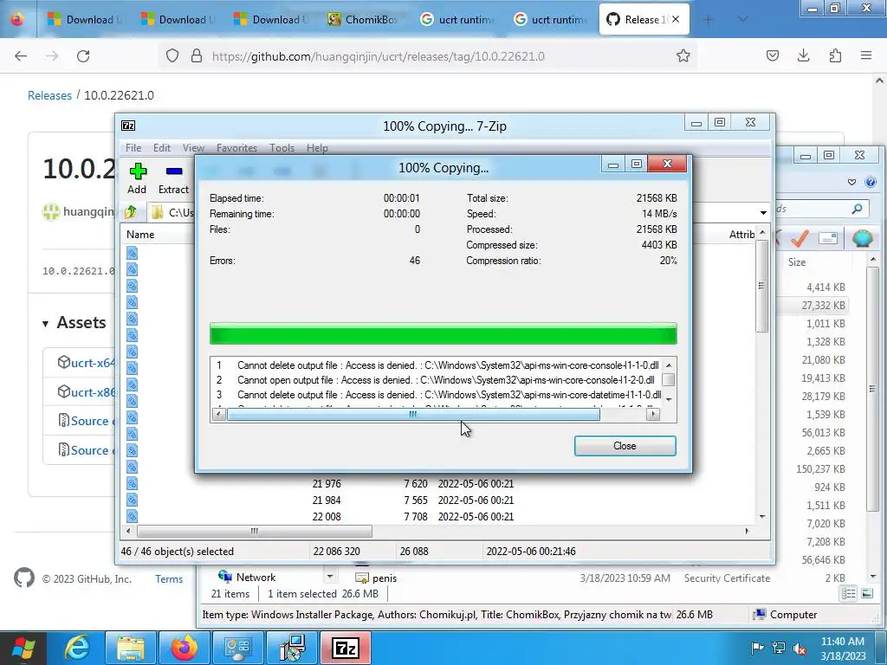Click the 7-Zip up-folder icon
Viewport: 887px width, 665px height.
(x=131, y=212)
